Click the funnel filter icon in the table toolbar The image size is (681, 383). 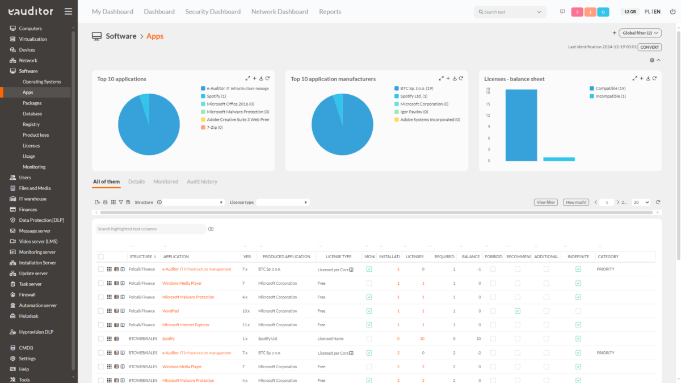point(120,202)
